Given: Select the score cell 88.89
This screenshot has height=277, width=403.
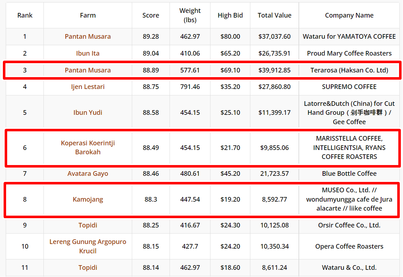Looking at the screenshot, I should point(150,70).
